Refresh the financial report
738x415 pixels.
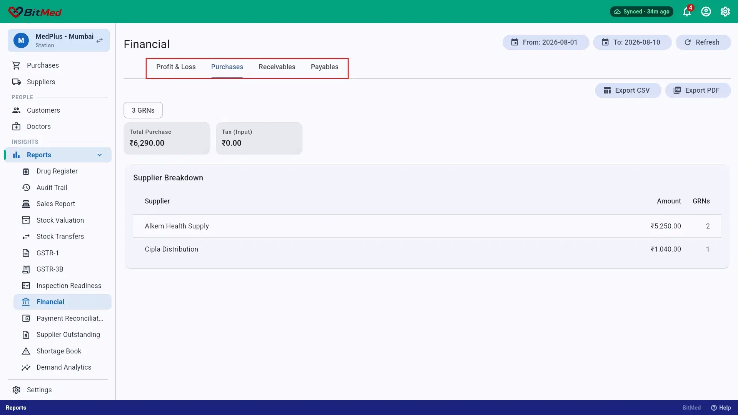pos(703,42)
